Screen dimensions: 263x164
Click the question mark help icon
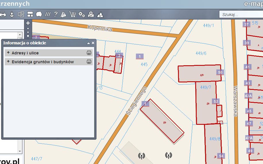[56, 14]
